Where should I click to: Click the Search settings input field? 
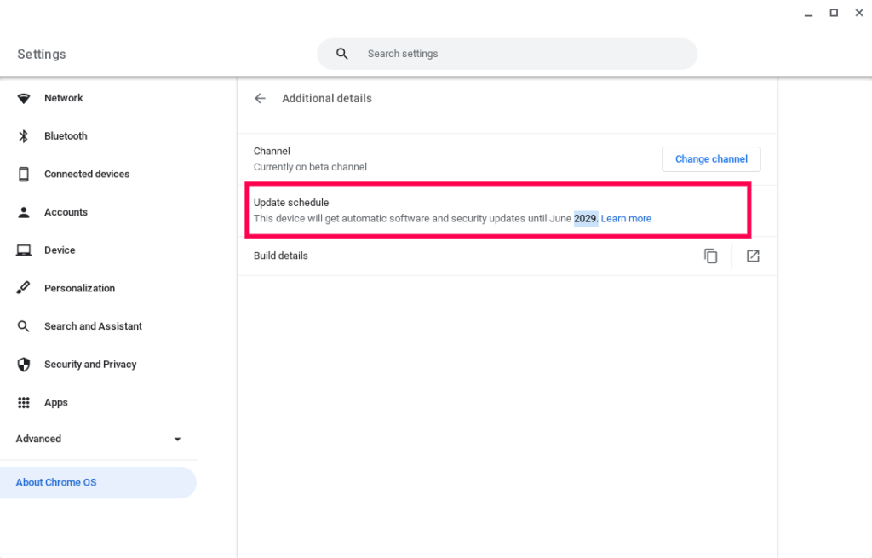click(x=507, y=54)
